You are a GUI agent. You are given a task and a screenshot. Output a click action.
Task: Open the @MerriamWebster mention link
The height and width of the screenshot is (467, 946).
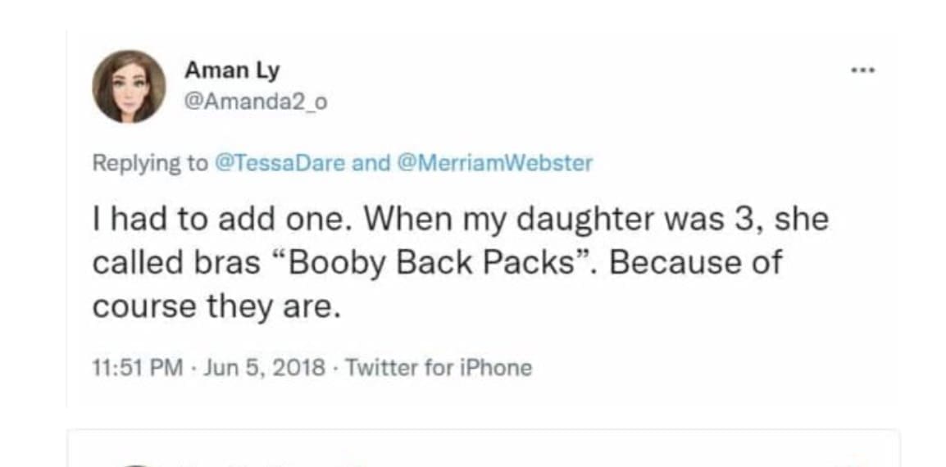[494, 163]
